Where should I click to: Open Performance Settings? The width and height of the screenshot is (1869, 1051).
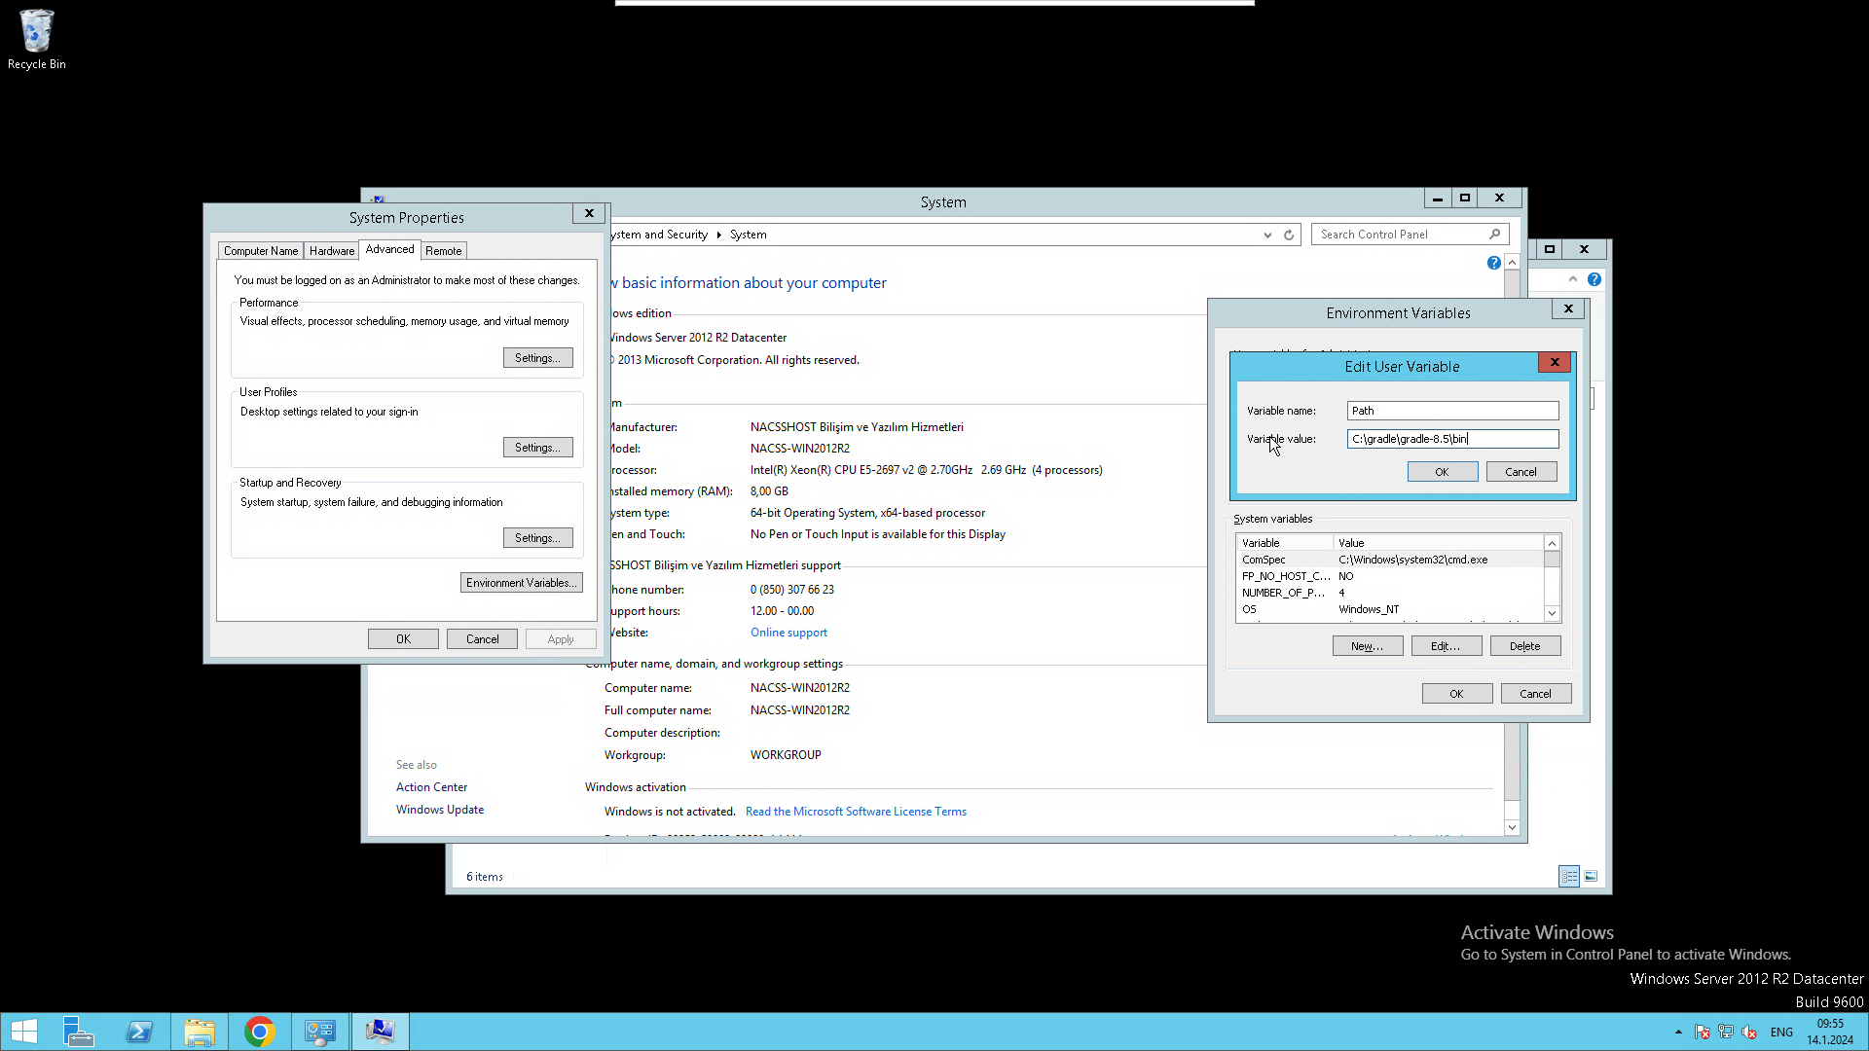tap(537, 358)
